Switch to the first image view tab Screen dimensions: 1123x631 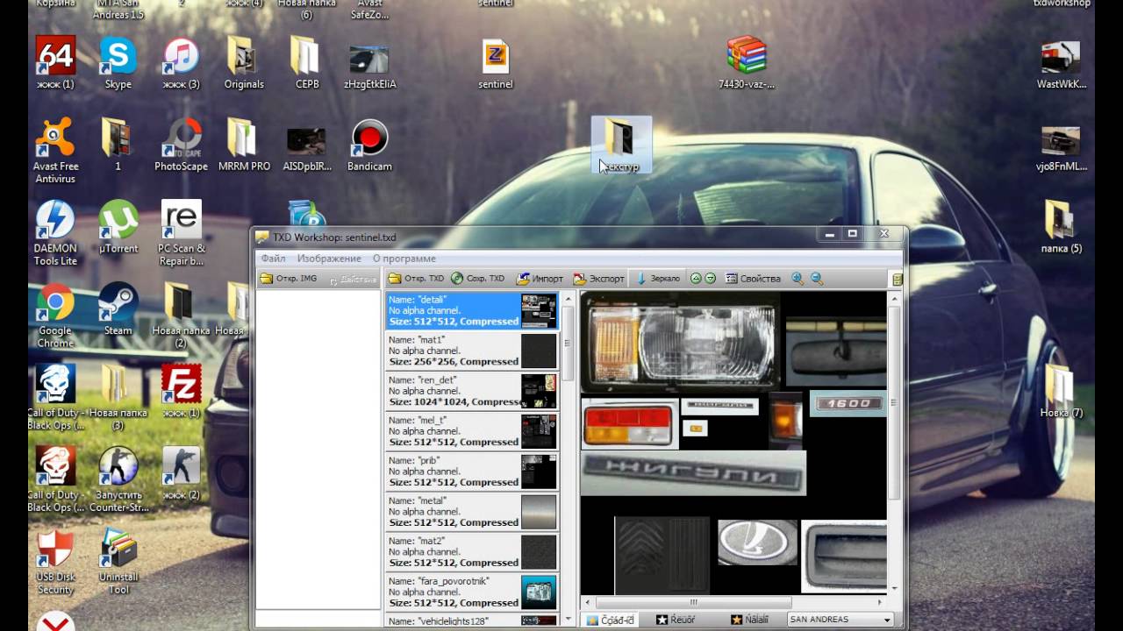click(x=611, y=620)
